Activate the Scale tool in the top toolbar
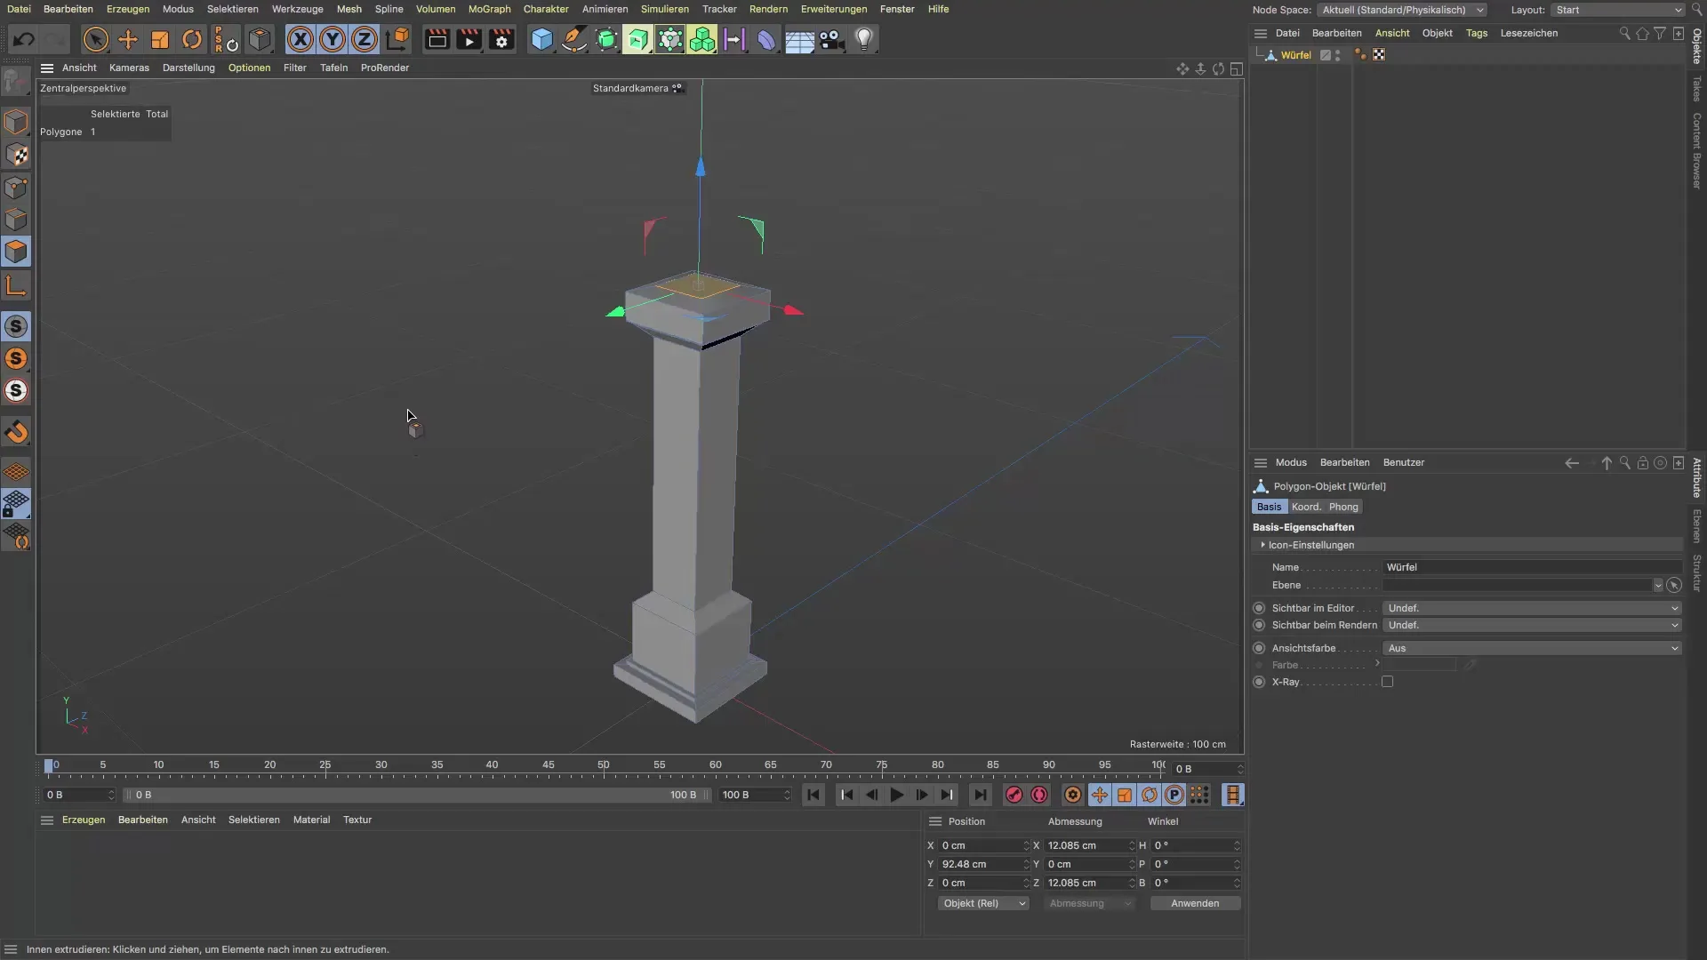The height and width of the screenshot is (960, 1707). (160, 39)
